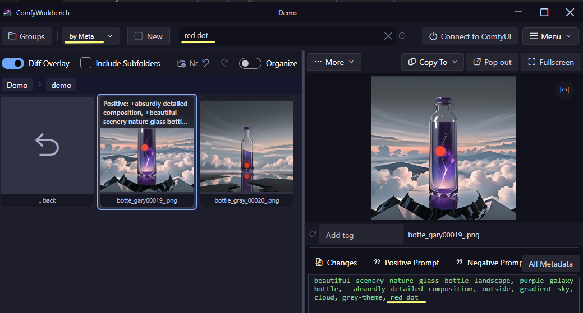Check the Include Subfolders checkbox

pyautogui.click(x=86, y=63)
